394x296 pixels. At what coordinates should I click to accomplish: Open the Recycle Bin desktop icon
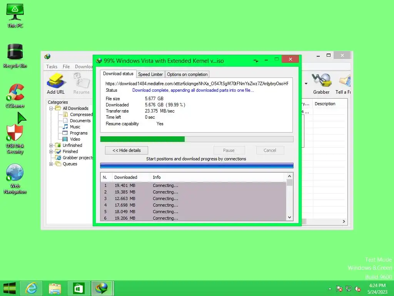15,56
